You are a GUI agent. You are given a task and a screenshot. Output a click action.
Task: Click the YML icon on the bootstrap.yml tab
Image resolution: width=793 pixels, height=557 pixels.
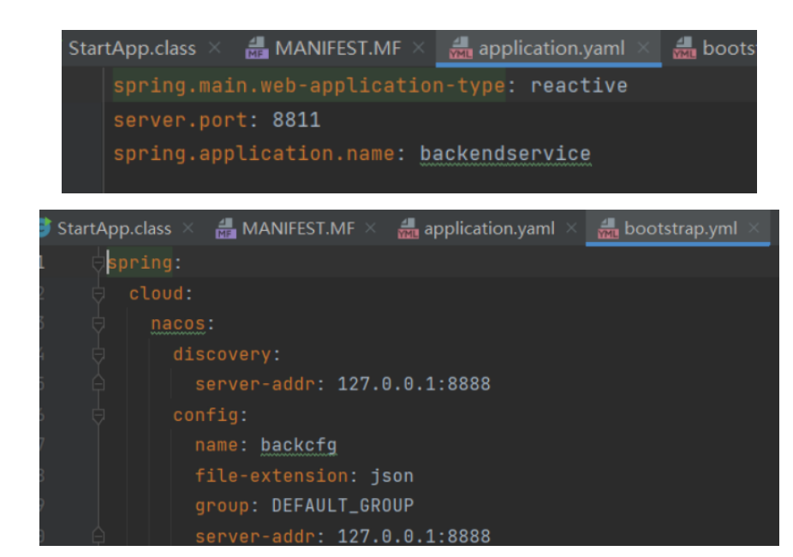[608, 228]
